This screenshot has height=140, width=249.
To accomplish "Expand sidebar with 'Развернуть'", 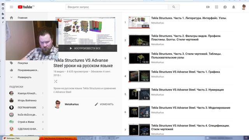I will pos(25,77).
